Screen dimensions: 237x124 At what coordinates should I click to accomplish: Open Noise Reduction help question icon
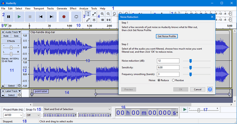coord(210,90)
